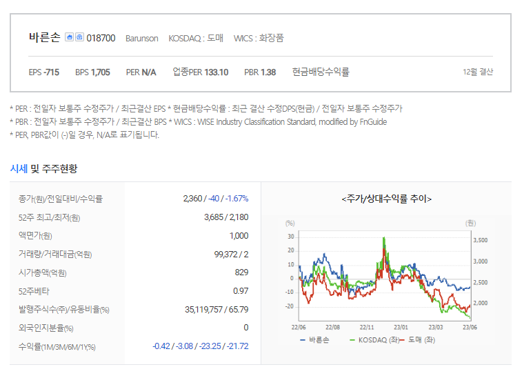Click the foreign ownership value 0
Viewport: 513px width, 367px height.
click(x=246, y=328)
